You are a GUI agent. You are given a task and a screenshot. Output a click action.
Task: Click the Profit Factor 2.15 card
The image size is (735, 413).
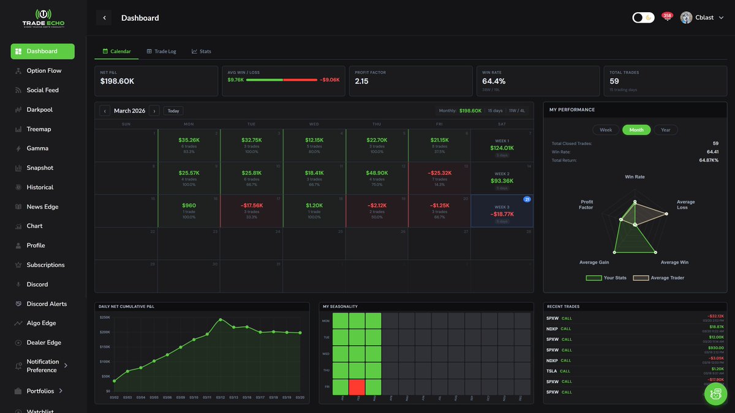click(x=411, y=81)
